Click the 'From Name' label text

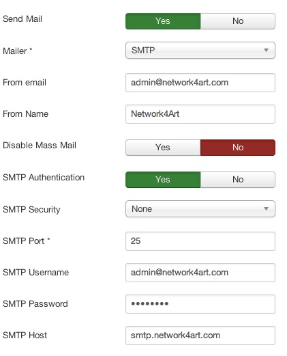pyautogui.click(x=25, y=114)
